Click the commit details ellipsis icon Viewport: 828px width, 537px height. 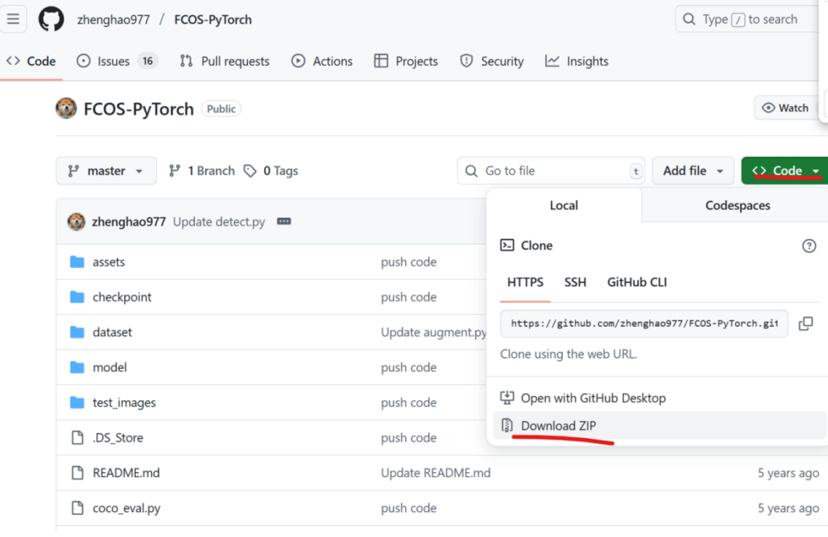tap(284, 222)
